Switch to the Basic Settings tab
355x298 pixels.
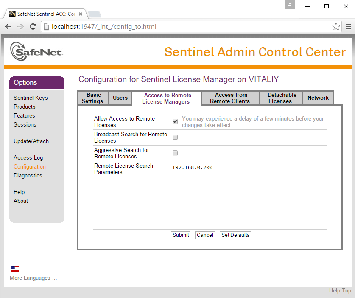click(92, 98)
